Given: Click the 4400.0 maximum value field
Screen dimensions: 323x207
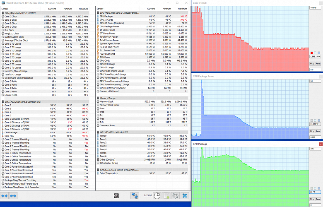Looking at the screenshot, I should click(315, 8).
